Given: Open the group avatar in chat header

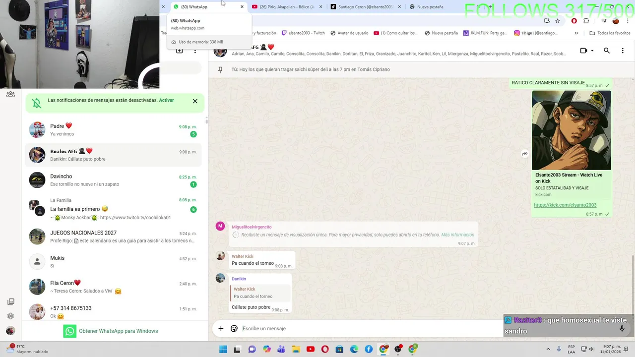Looking at the screenshot, I should 220,51.
